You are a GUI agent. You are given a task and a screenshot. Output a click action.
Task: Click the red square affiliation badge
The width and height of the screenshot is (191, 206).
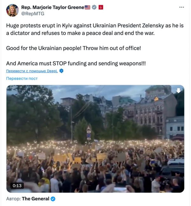(x=101, y=7)
